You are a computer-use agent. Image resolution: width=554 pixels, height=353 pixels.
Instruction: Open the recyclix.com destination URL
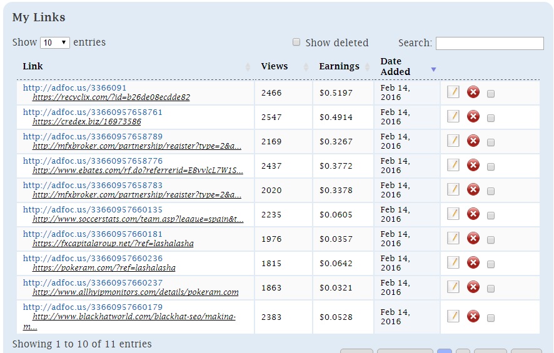pos(111,97)
